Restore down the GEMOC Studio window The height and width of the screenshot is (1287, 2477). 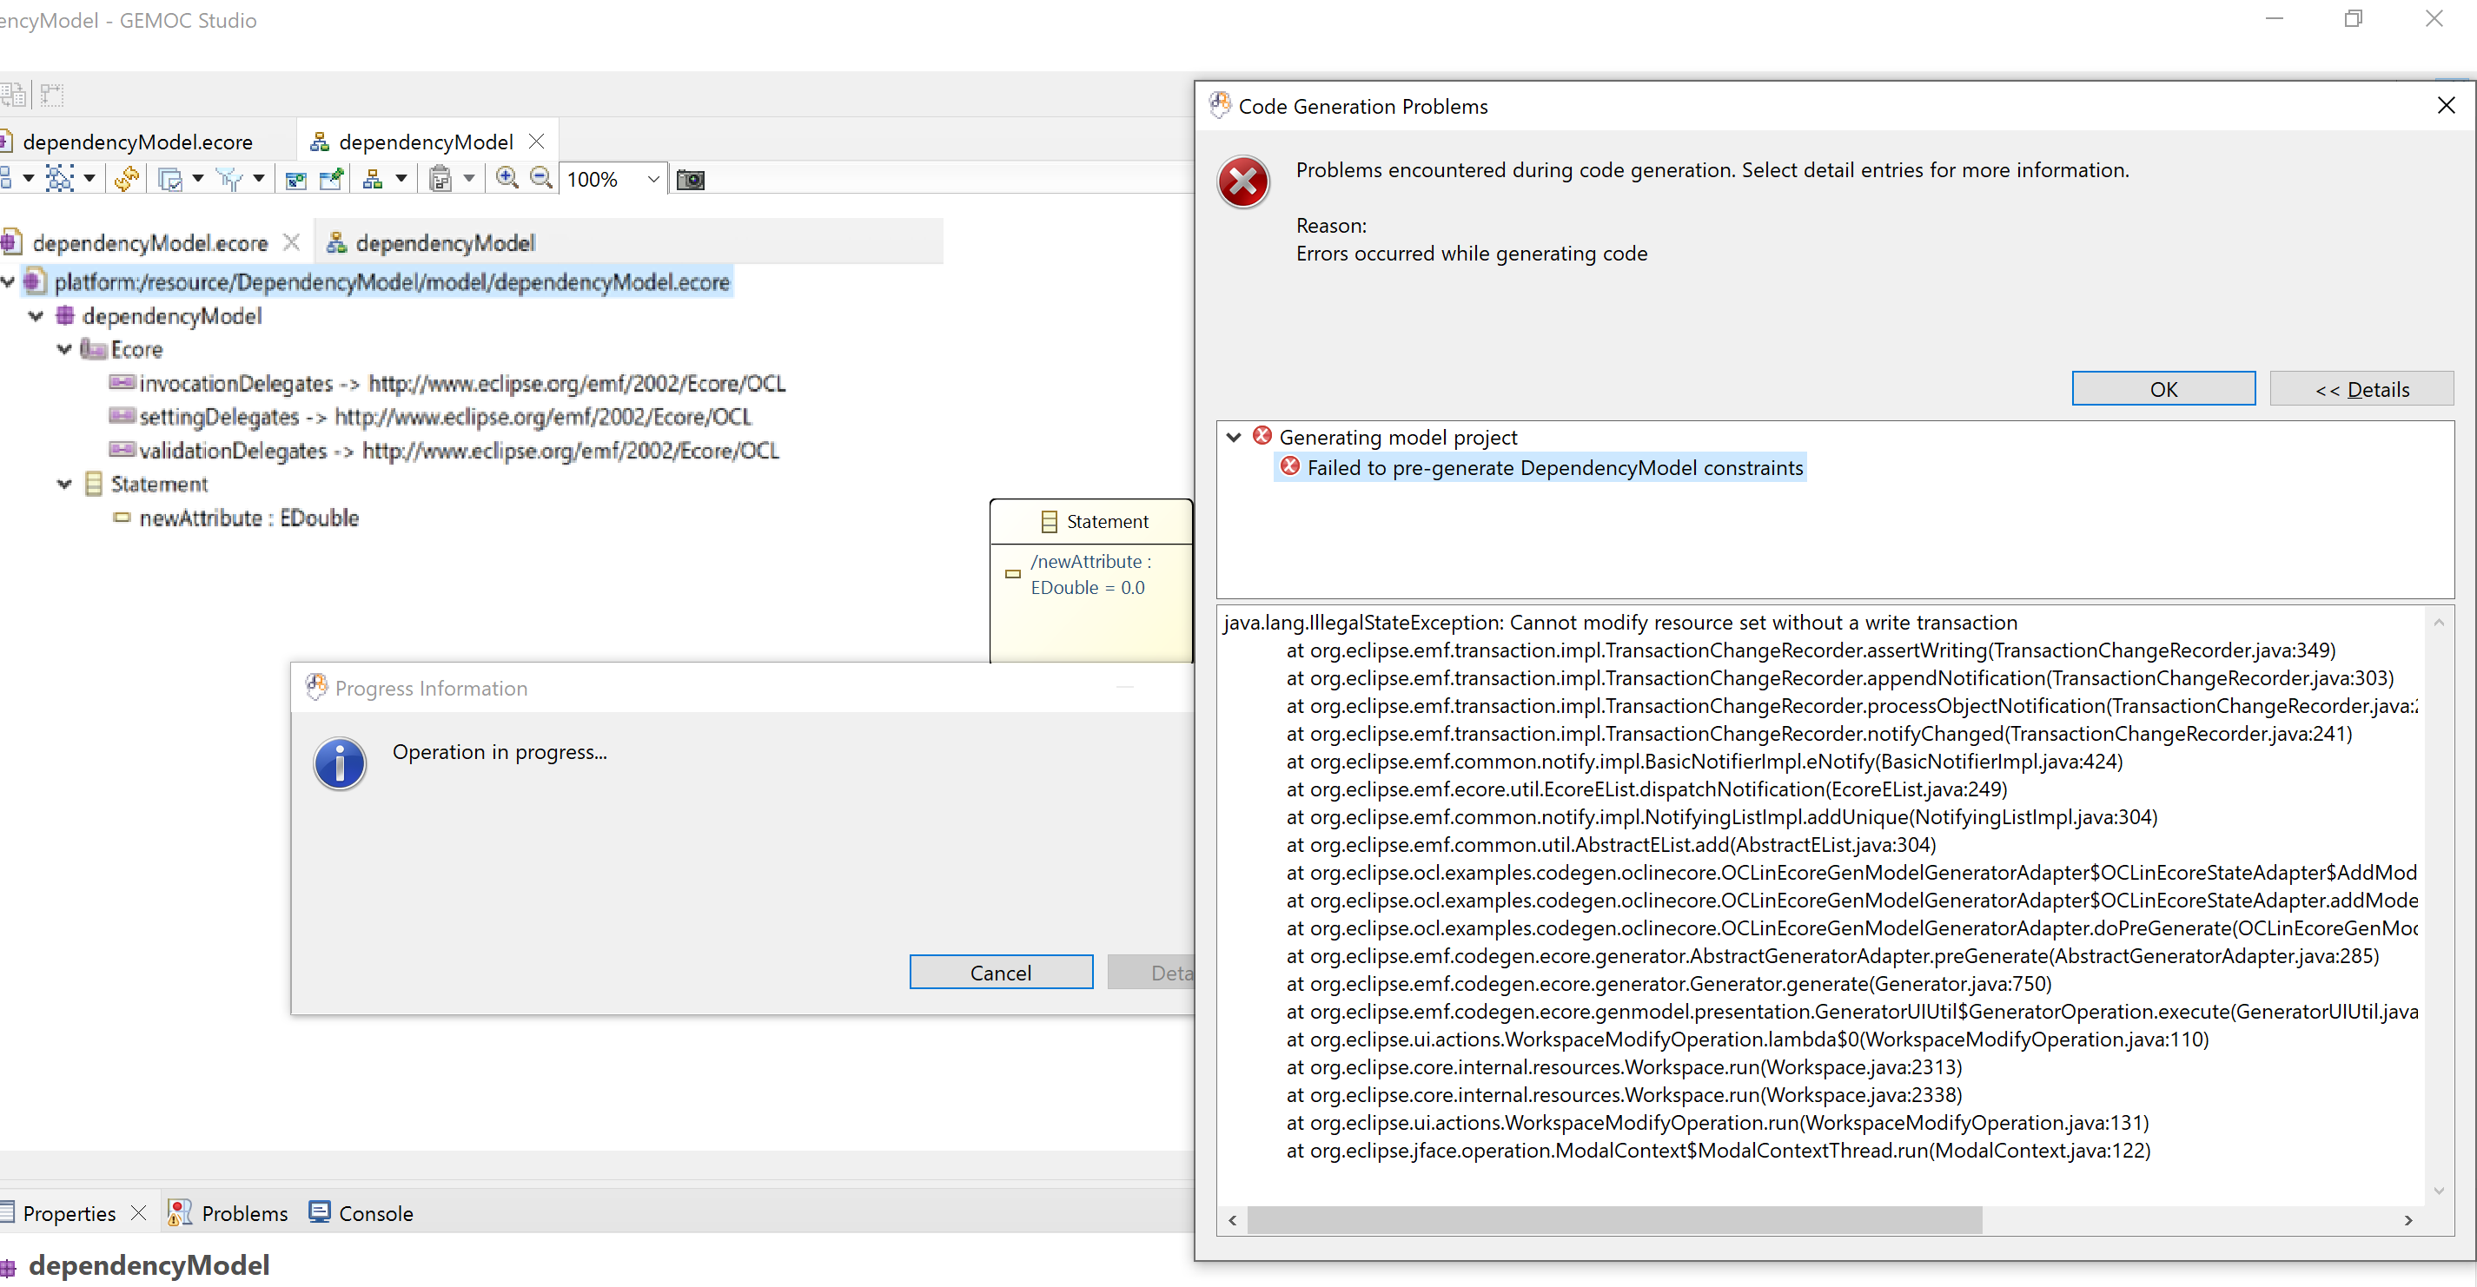point(2352,19)
